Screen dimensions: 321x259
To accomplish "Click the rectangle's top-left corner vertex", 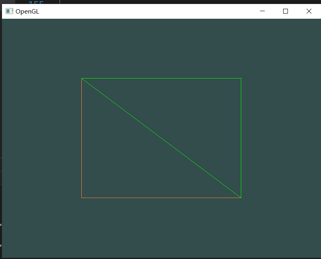I will coord(82,78).
